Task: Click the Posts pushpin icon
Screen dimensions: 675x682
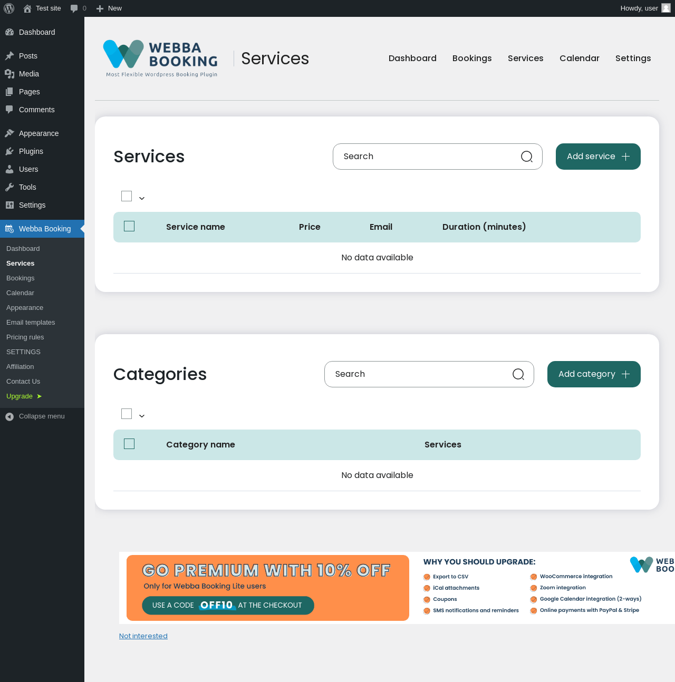Action: [x=9, y=56]
